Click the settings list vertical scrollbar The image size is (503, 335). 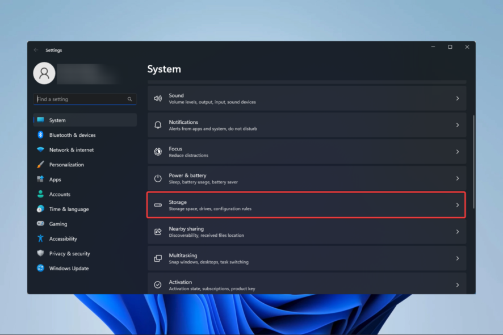(x=473, y=162)
